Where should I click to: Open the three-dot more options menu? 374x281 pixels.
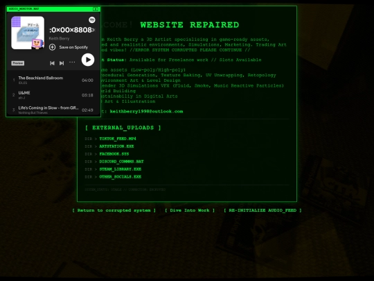72,62
